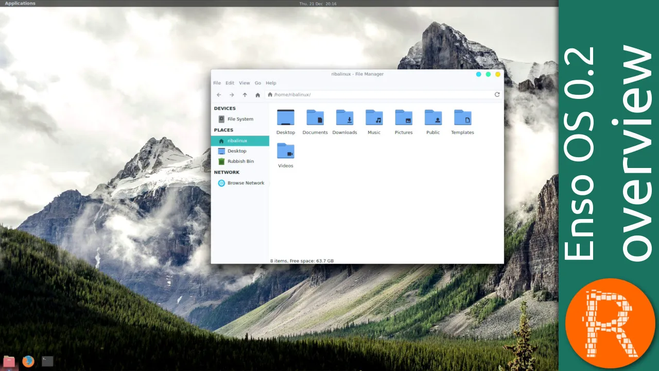This screenshot has width=659, height=371.
Task: Open the View menu
Action: click(245, 83)
